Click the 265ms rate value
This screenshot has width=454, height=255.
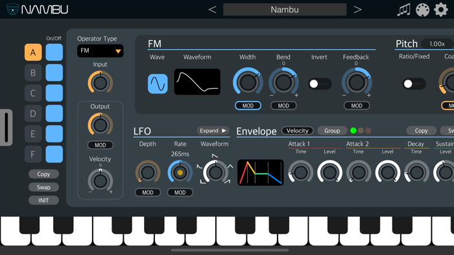[x=180, y=154]
